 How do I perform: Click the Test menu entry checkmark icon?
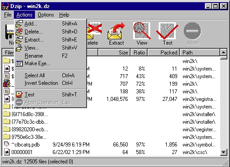click(19, 95)
